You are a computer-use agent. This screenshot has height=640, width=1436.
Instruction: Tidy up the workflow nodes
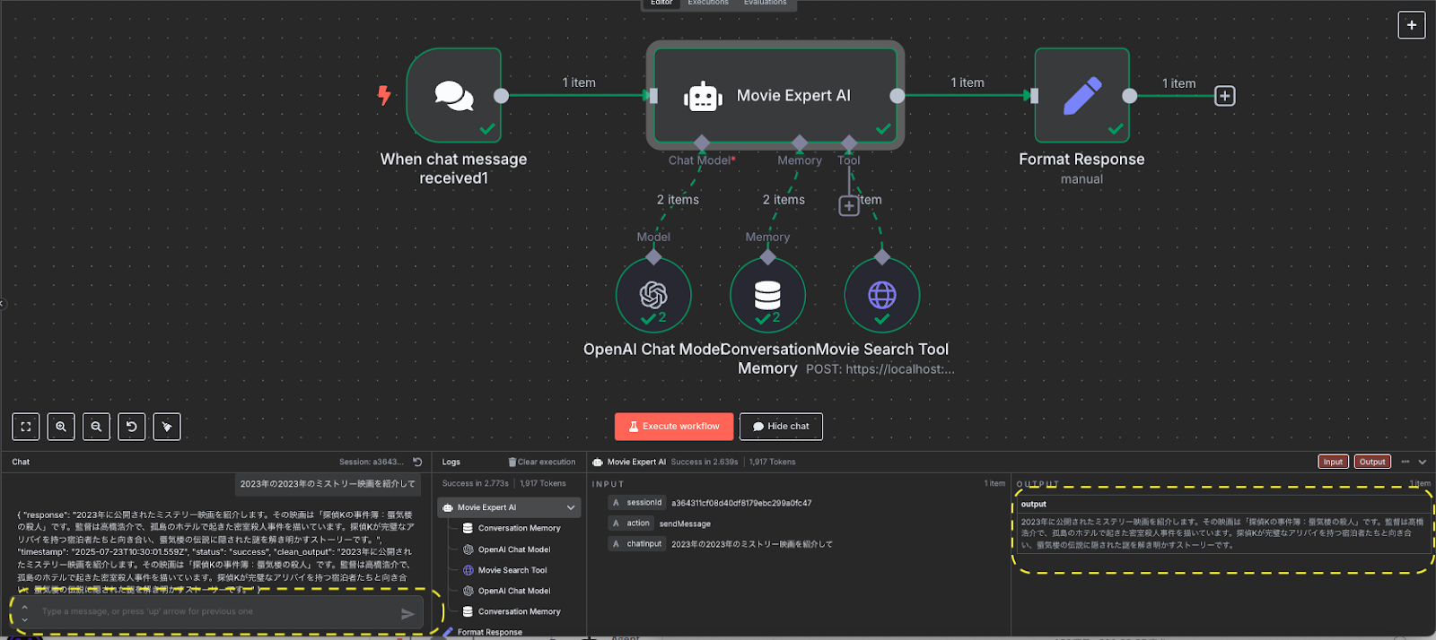pos(167,427)
